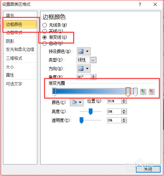
Task: Open the color paint bucket picker
Action: point(77,102)
